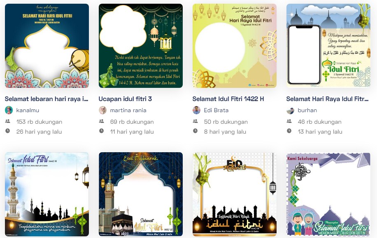Open the yellow circular-frame Idul Fitri thumbnail

[x=235, y=46]
